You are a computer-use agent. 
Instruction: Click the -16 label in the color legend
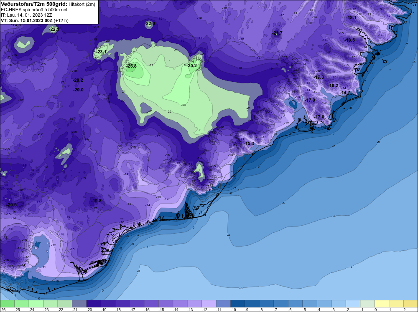click(147, 309)
